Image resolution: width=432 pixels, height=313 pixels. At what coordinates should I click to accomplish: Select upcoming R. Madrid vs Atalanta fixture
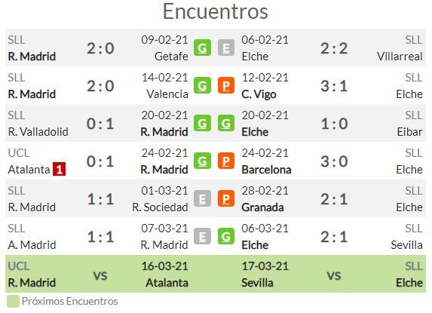[x=98, y=274]
